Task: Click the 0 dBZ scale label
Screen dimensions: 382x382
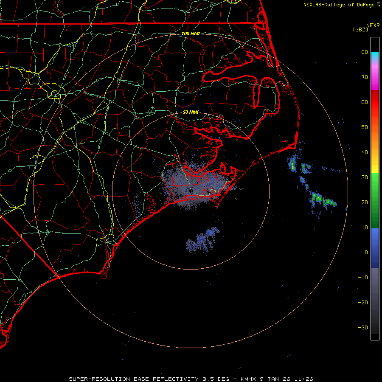Action: coord(366,253)
